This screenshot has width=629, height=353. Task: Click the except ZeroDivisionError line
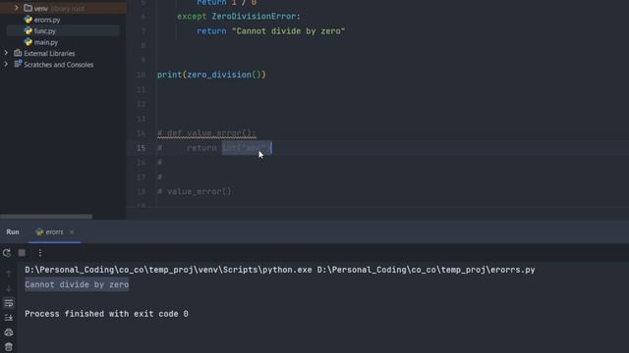[x=239, y=17]
